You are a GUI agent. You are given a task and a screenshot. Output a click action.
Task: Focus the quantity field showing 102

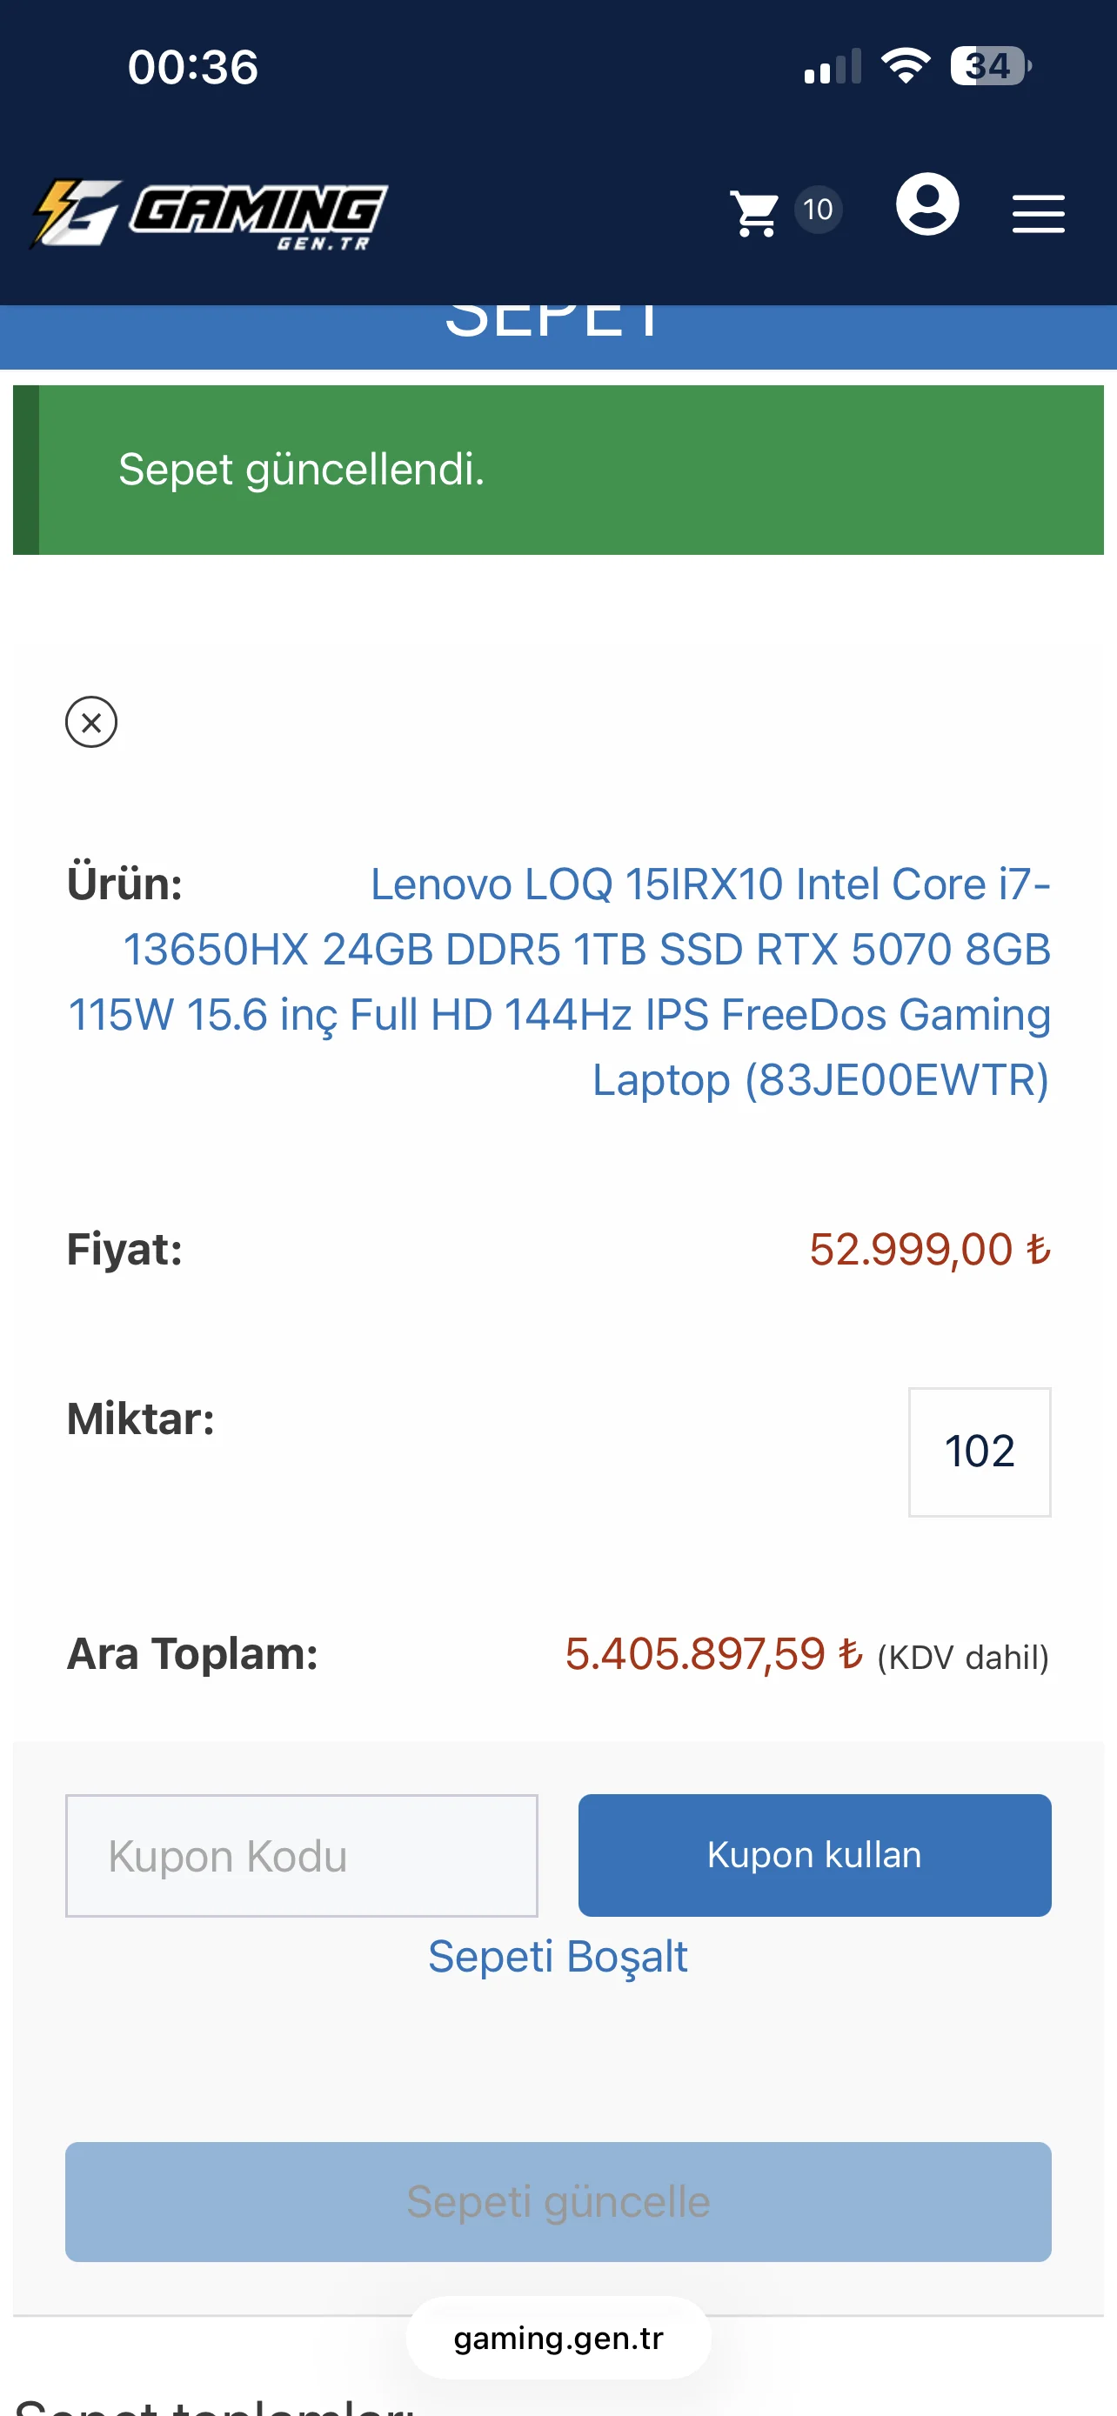click(x=978, y=1451)
